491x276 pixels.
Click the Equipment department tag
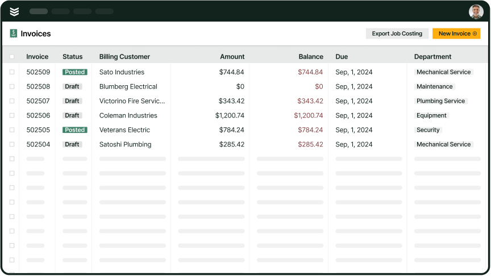[x=431, y=115]
